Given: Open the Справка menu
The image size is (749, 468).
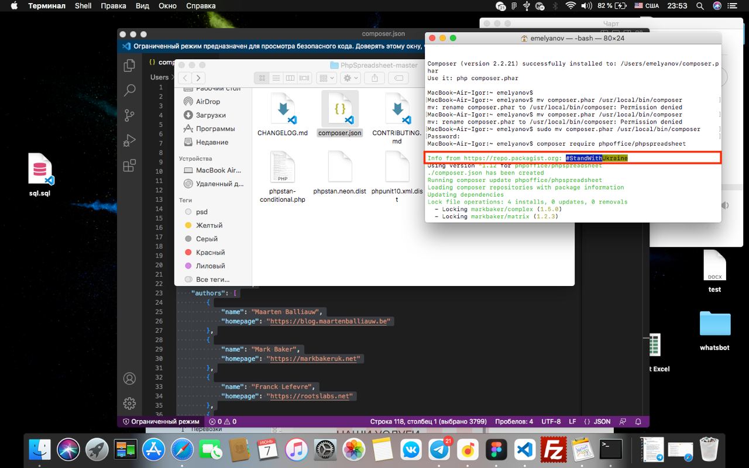Looking at the screenshot, I should [x=201, y=6].
